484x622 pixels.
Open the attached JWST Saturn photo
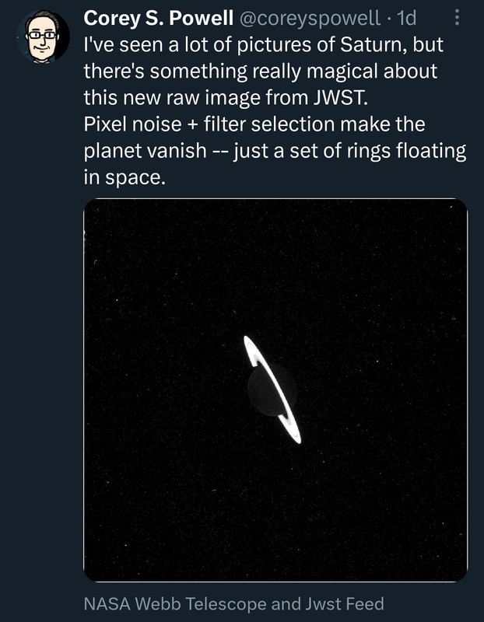click(275, 390)
